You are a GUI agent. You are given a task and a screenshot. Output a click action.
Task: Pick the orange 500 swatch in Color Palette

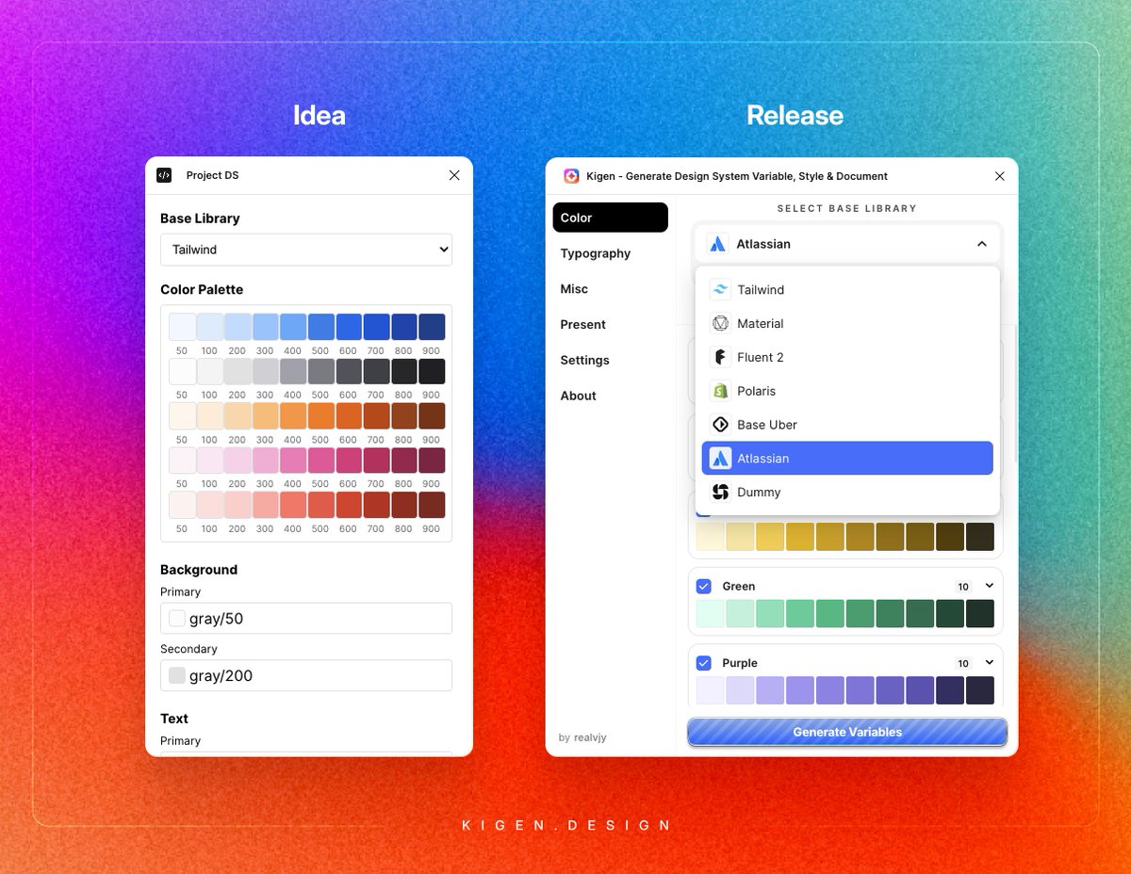(320, 415)
